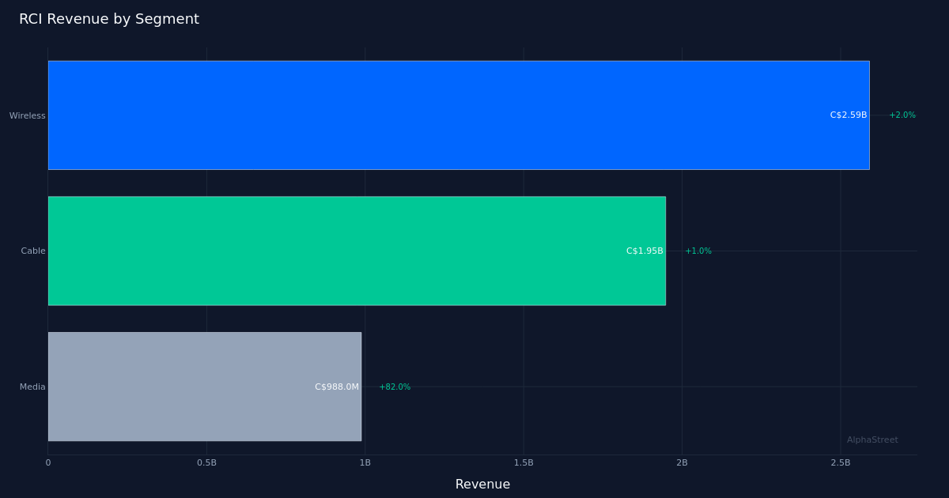Click the Revenue axis title

(x=482, y=484)
